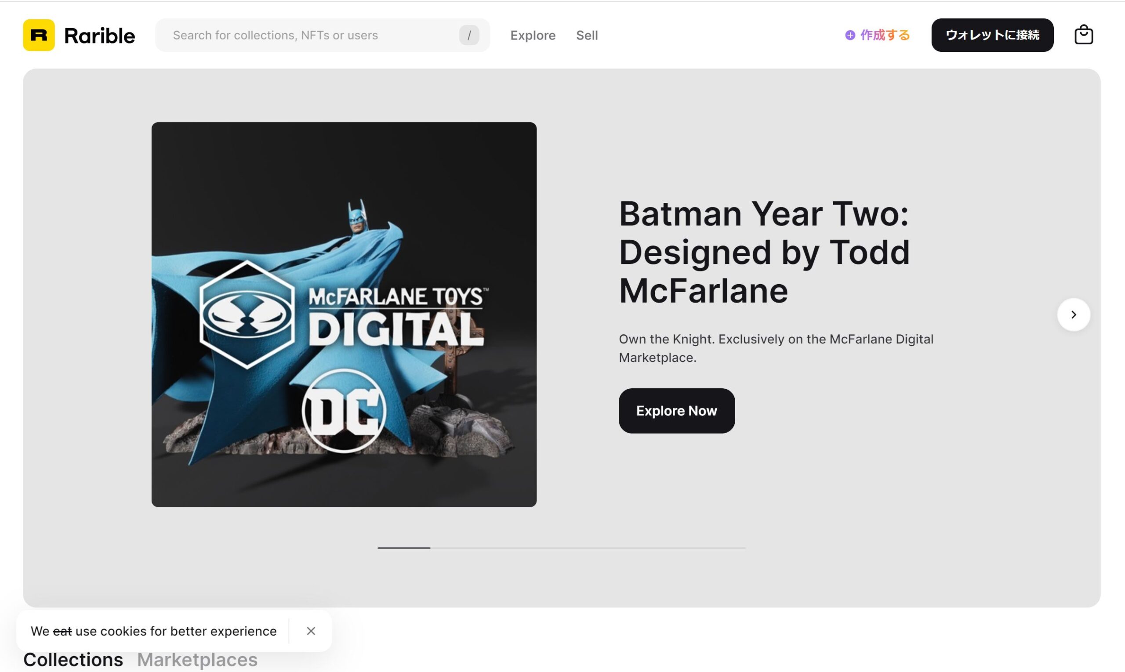Toggle the Collections tab filter

click(73, 658)
